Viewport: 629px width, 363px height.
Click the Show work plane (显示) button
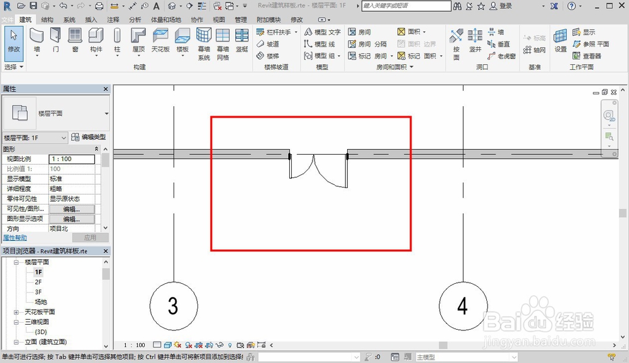pyautogui.click(x=584, y=31)
